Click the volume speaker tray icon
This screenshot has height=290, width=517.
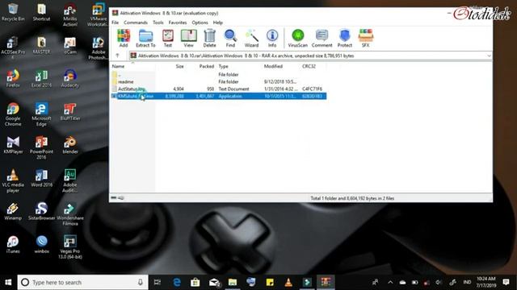pos(438,282)
